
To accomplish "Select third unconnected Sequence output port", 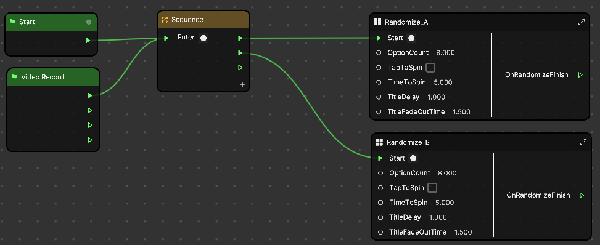I will tap(240, 68).
